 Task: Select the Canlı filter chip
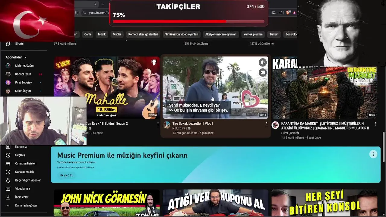87,34
